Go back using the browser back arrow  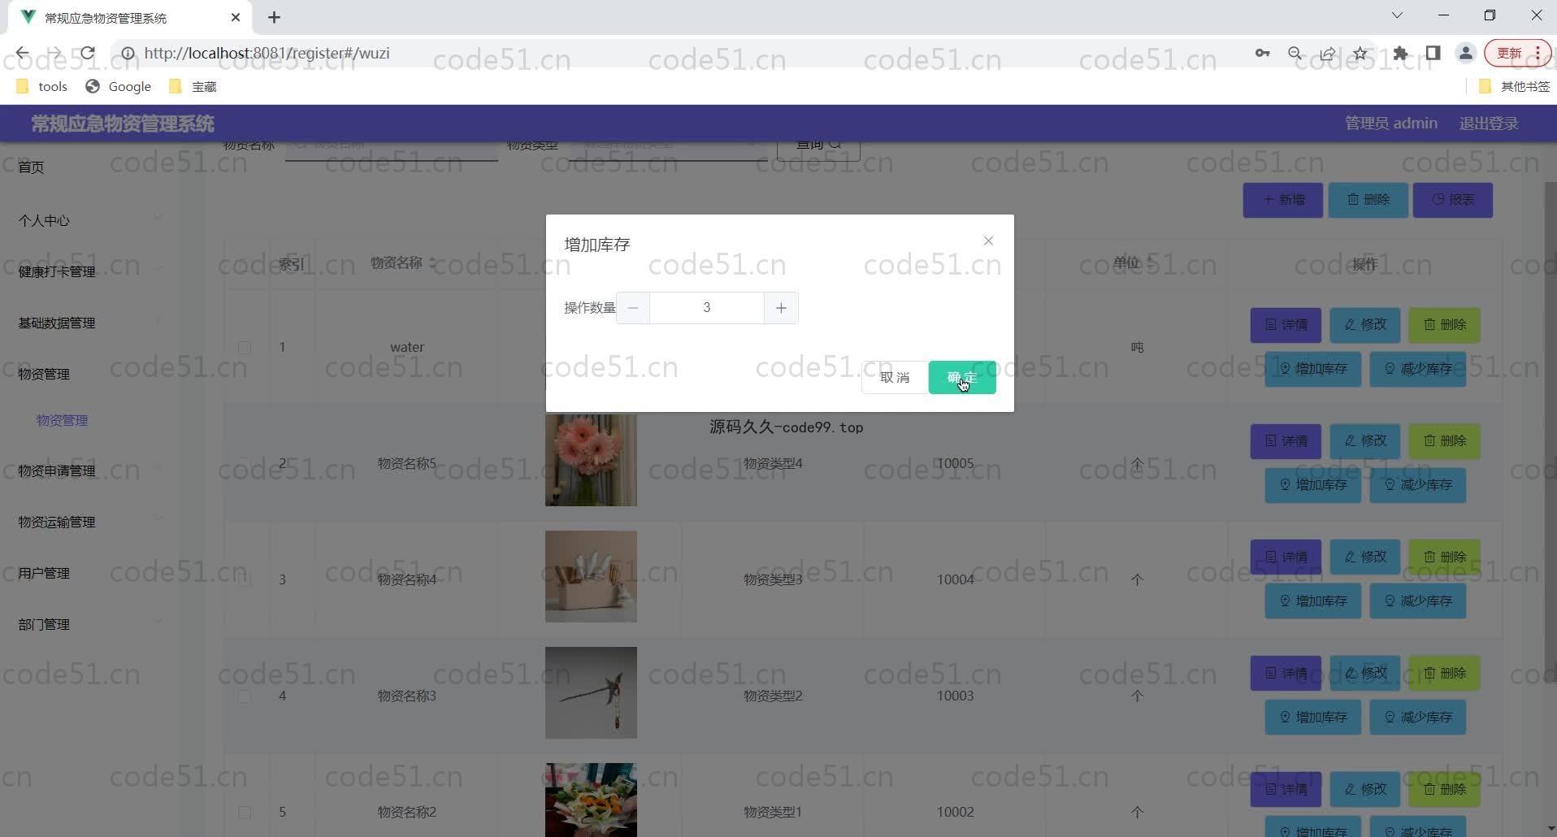coord(22,53)
